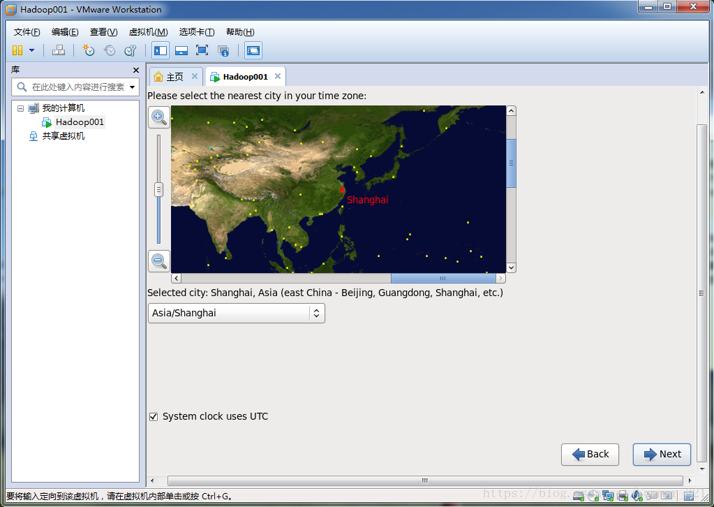Click the map's vertical scrollbar thumb
The width and height of the screenshot is (714, 507).
512,163
